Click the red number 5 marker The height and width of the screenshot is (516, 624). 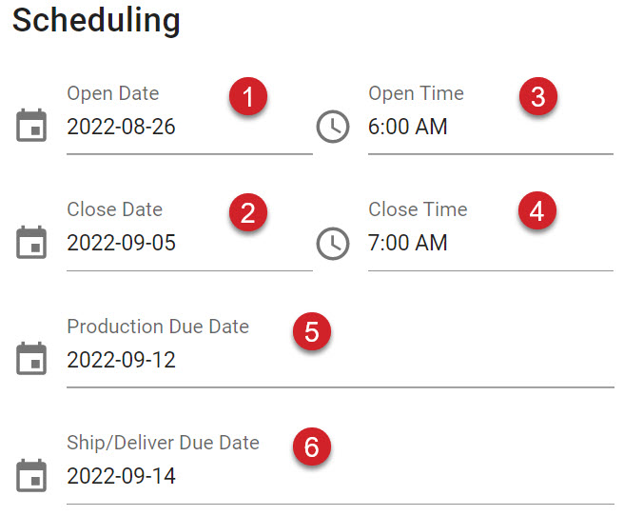pos(312,331)
